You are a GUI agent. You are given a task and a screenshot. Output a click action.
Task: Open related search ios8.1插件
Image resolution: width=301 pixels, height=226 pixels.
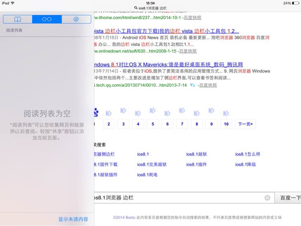(x=196, y=165)
